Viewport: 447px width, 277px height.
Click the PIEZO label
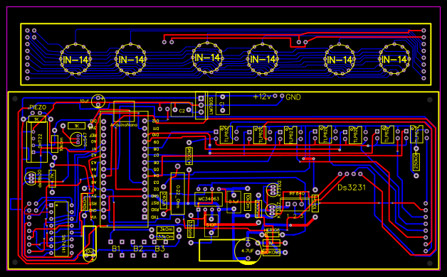(38, 107)
